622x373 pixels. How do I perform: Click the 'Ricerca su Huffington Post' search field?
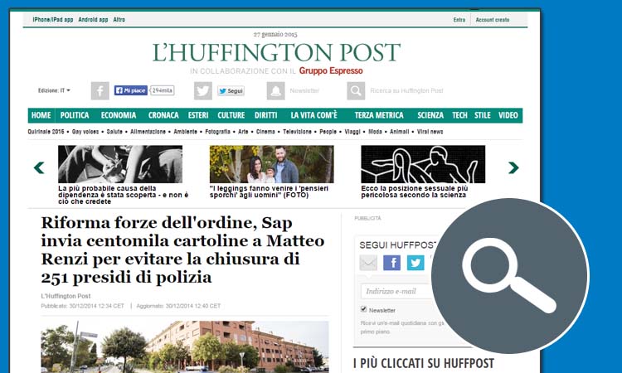[406, 91]
